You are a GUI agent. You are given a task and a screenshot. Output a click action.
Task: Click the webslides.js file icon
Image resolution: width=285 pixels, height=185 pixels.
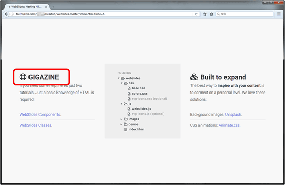[129, 109]
